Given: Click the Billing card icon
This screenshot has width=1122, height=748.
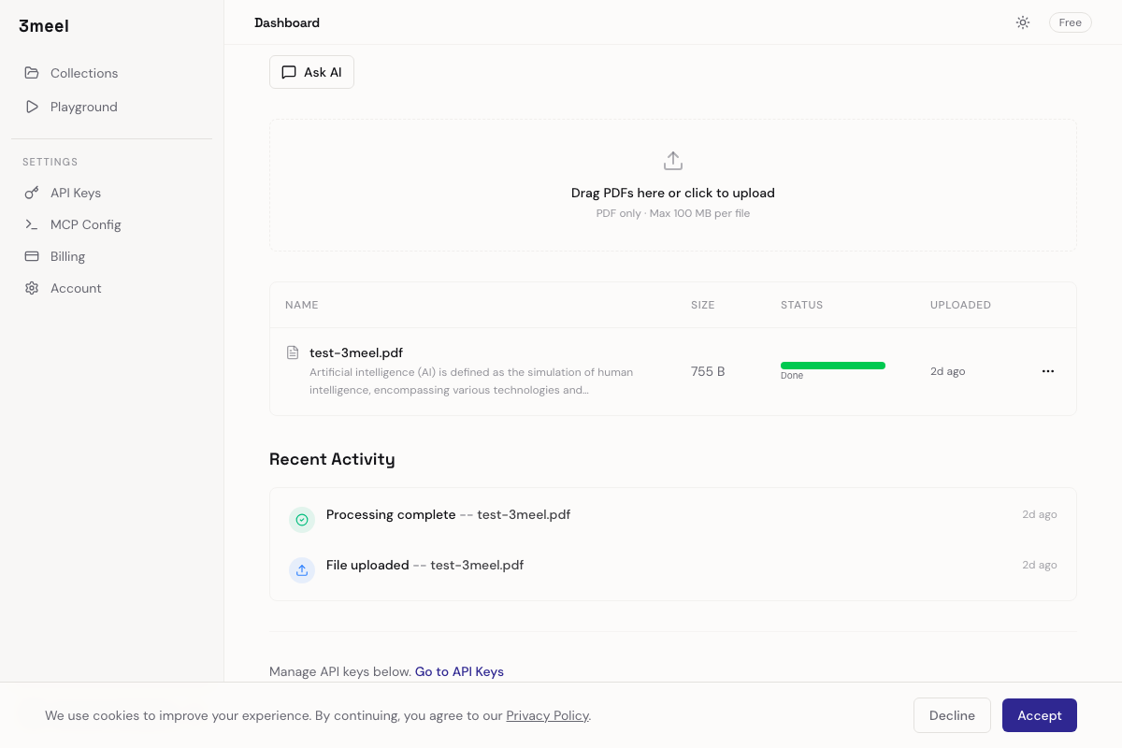Looking at the screenshot, I should click(x=32, y=256).
